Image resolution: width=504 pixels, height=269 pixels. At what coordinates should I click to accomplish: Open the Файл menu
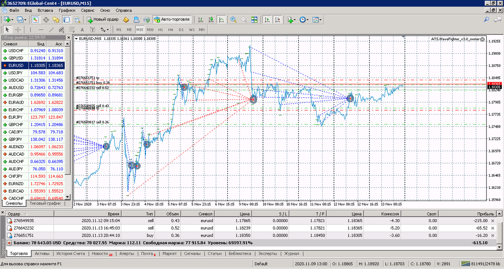pyautogui.click(x=14, y=10)
